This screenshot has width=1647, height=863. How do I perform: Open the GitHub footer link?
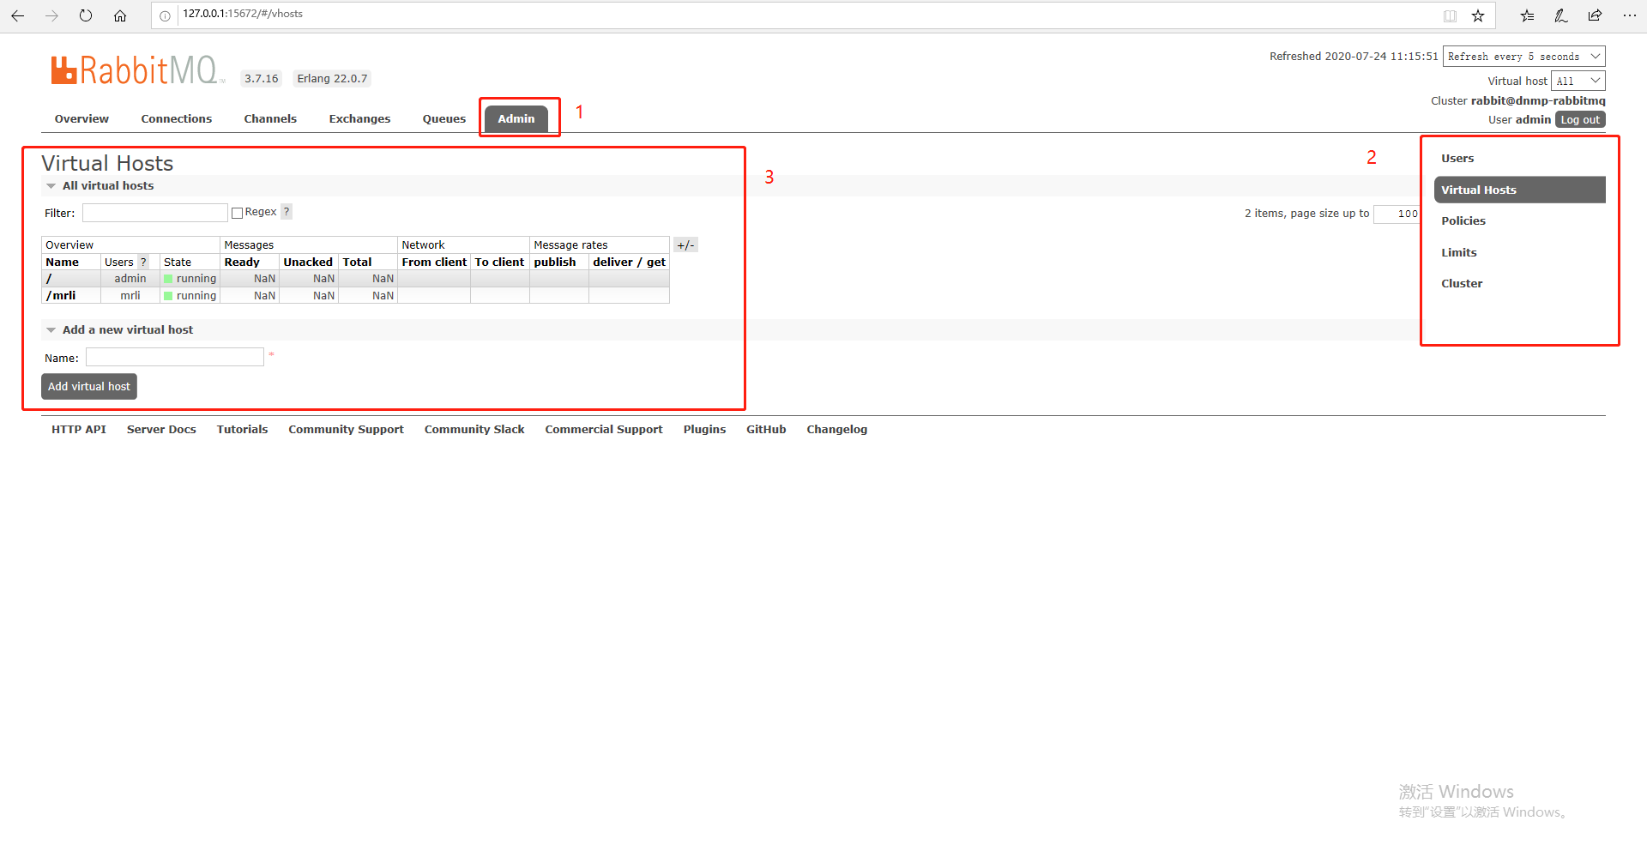(766, 430)
